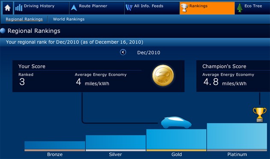Click the Dec/2010 month label

[149, 52]
